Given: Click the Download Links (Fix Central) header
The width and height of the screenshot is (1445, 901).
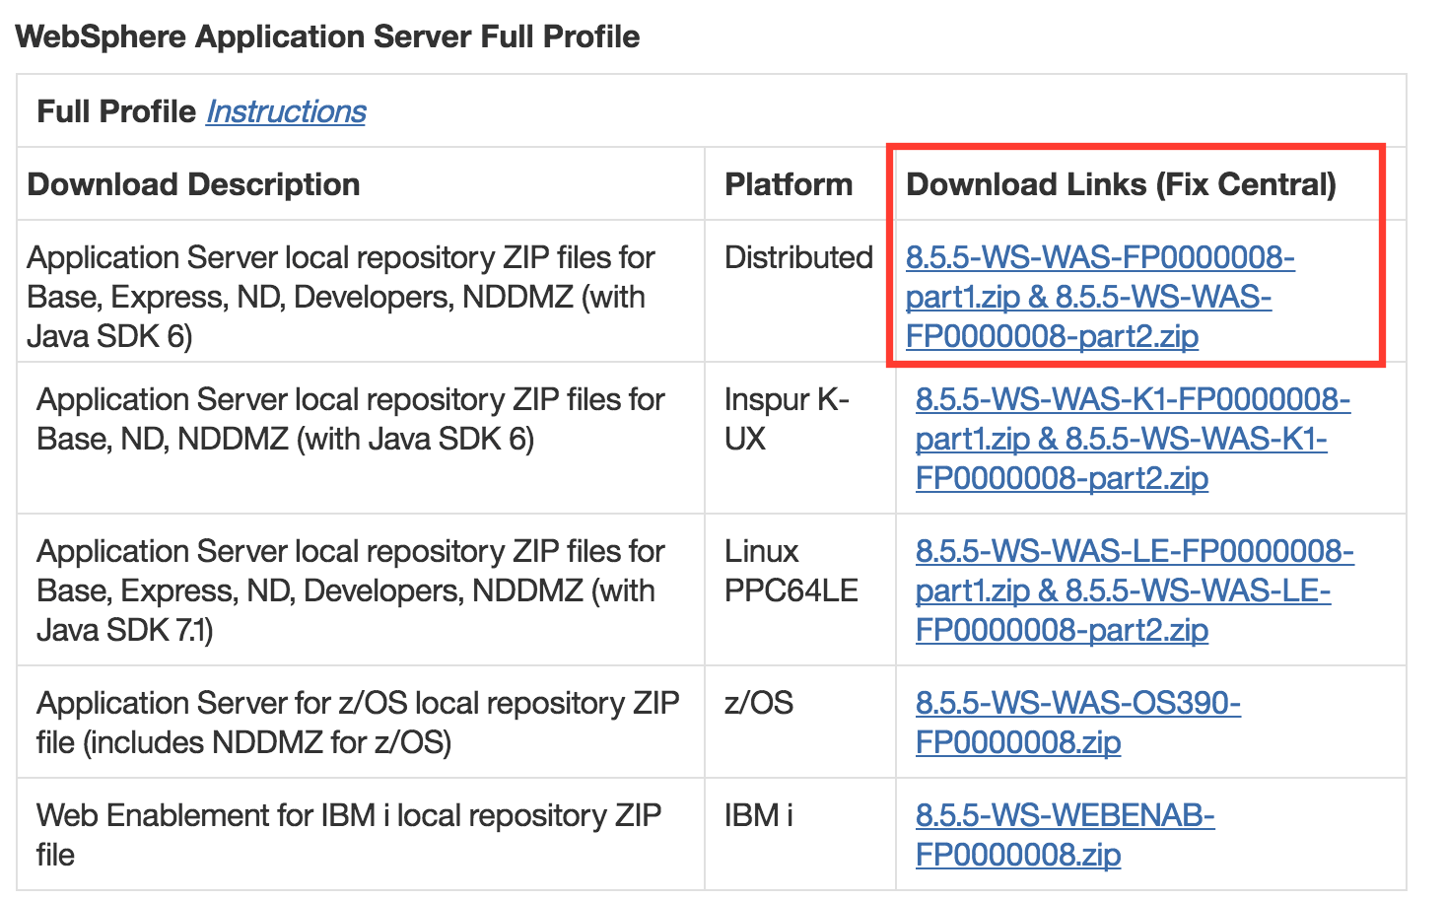Looking at the screenshot, I should (1121, 184).
